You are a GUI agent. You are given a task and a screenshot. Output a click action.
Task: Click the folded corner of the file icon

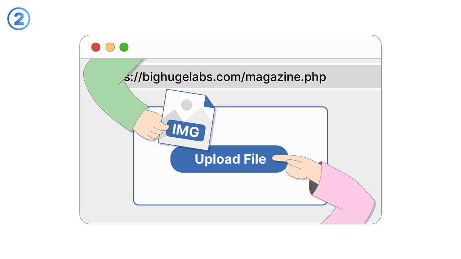pyautogui.click(x=209, y=101)
